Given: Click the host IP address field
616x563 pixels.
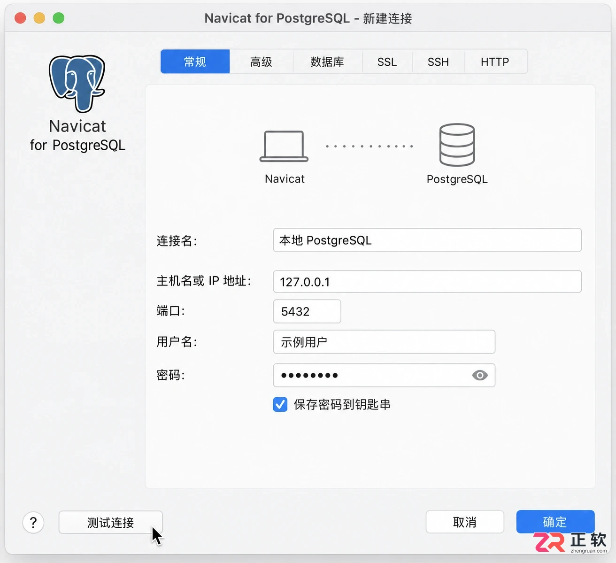Looking at the screenshot, I should [x=427, y=282].
